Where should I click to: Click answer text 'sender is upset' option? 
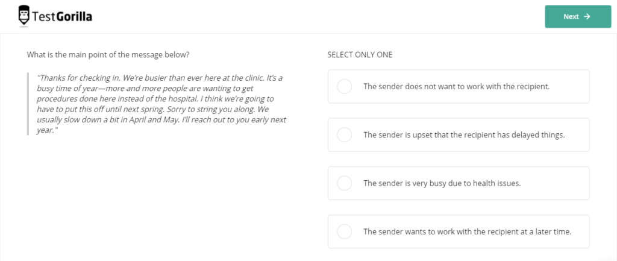pyautogui.click(x=464, y=134)
